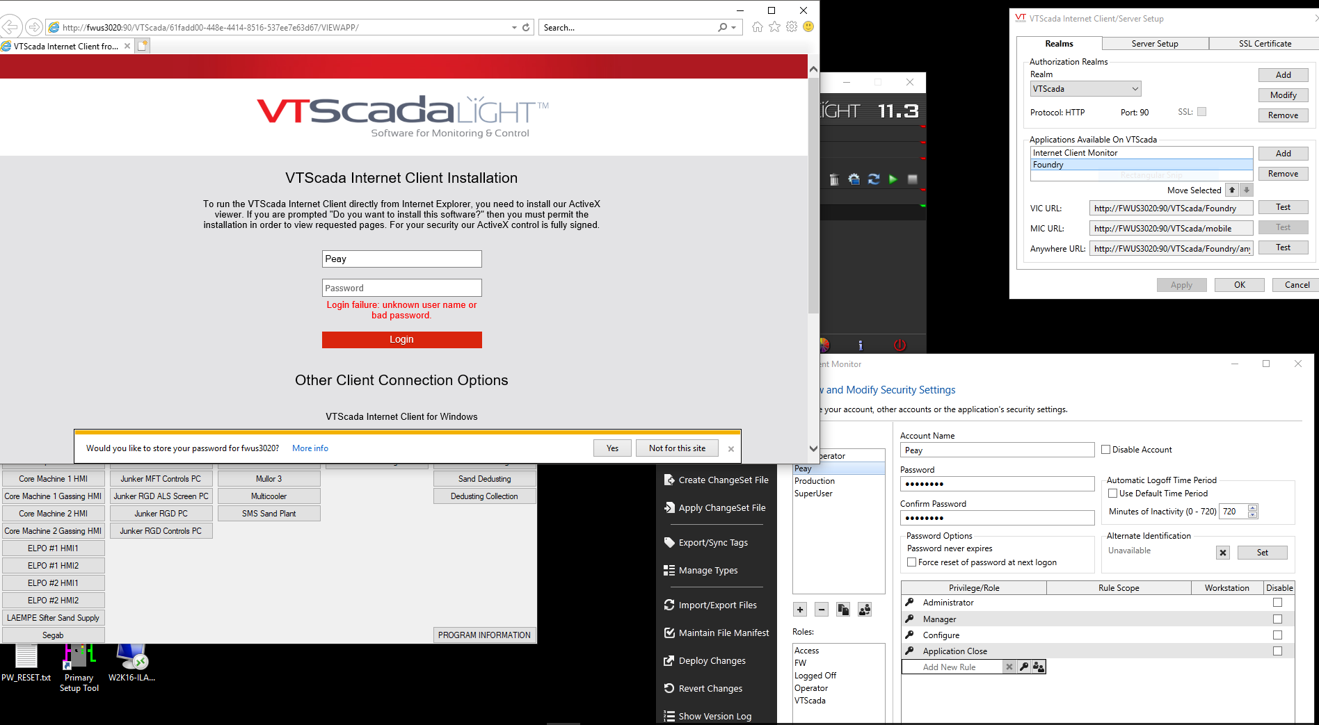
Task: Click Not for this site button
Action: 676,448
